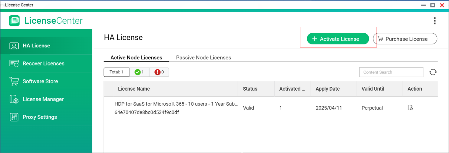Click the refresh license list icon
This screenshot has height=153, width=449.
(x=433, y=72)
